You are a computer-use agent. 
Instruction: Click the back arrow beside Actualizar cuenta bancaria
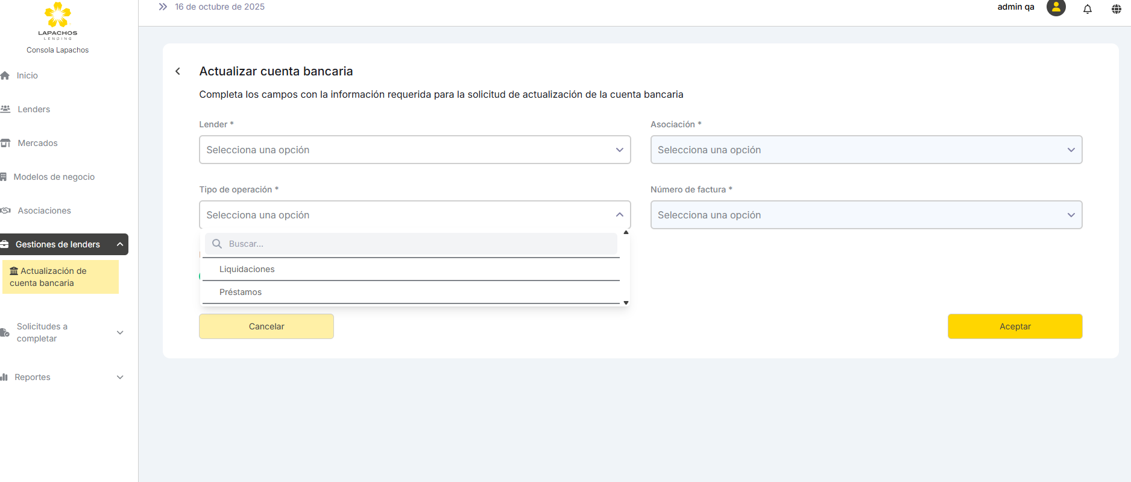pyautogui.click(x=178, y=71)
